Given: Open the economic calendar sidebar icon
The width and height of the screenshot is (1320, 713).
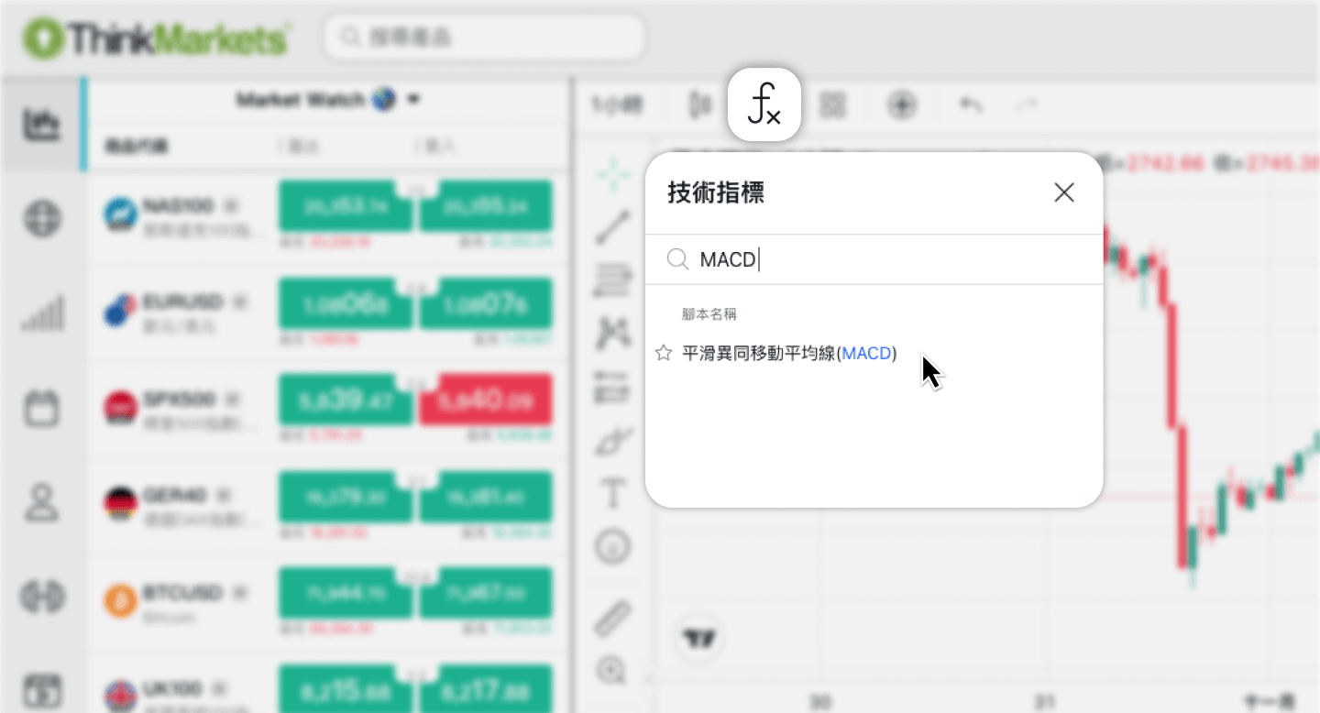Looking at the screenshot, I should pos(42,409).
